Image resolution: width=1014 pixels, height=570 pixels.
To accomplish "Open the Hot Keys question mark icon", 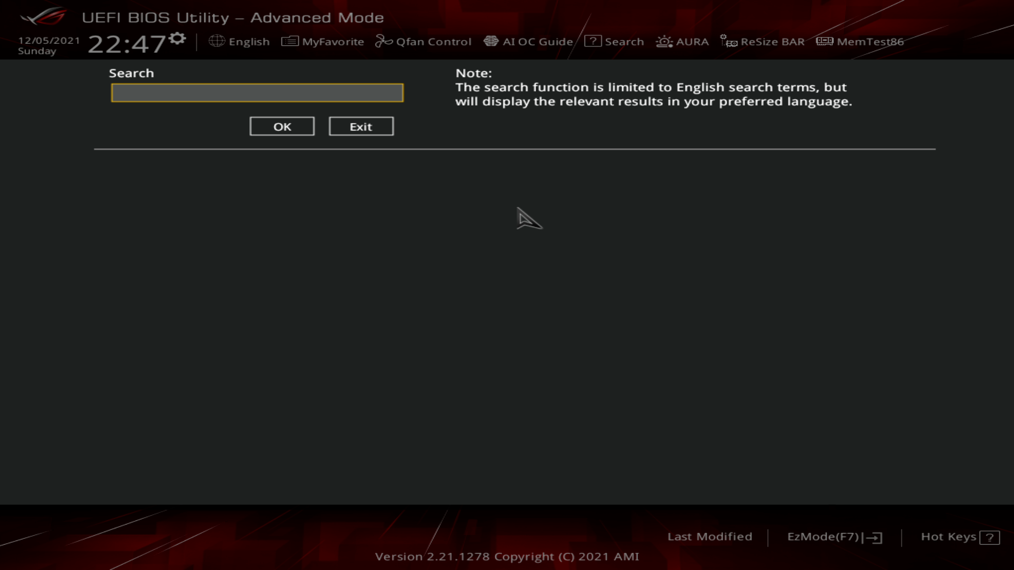I will [989, 538].
